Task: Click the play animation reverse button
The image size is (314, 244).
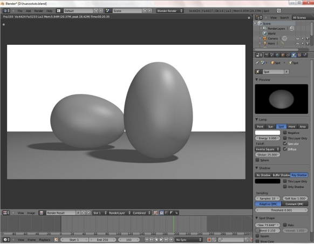Action: click(x=156, y=240)
